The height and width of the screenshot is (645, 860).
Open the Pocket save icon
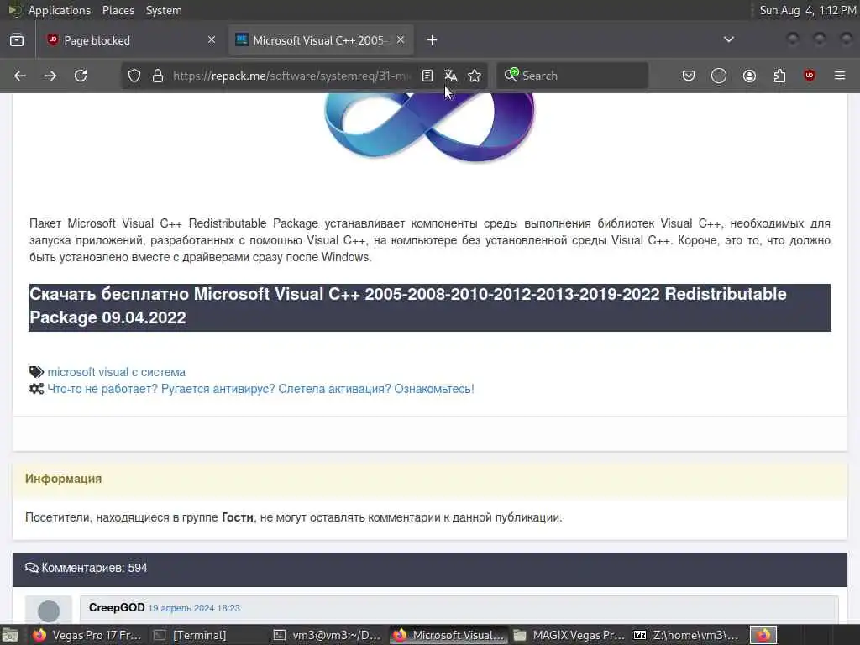pos(689,76)
